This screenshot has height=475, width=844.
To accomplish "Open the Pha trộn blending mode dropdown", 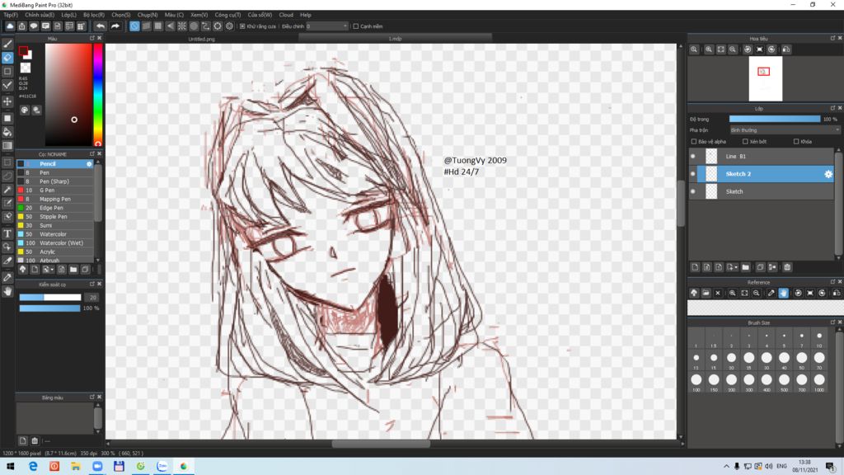I will point(785,129).
